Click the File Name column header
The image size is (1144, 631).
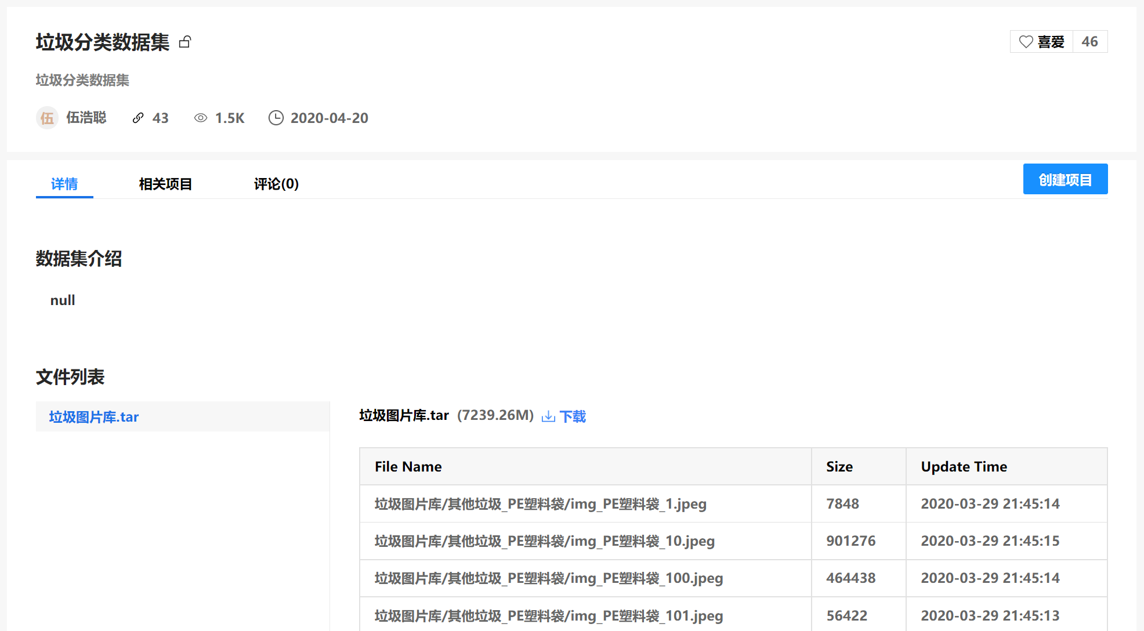pos(408,467)
